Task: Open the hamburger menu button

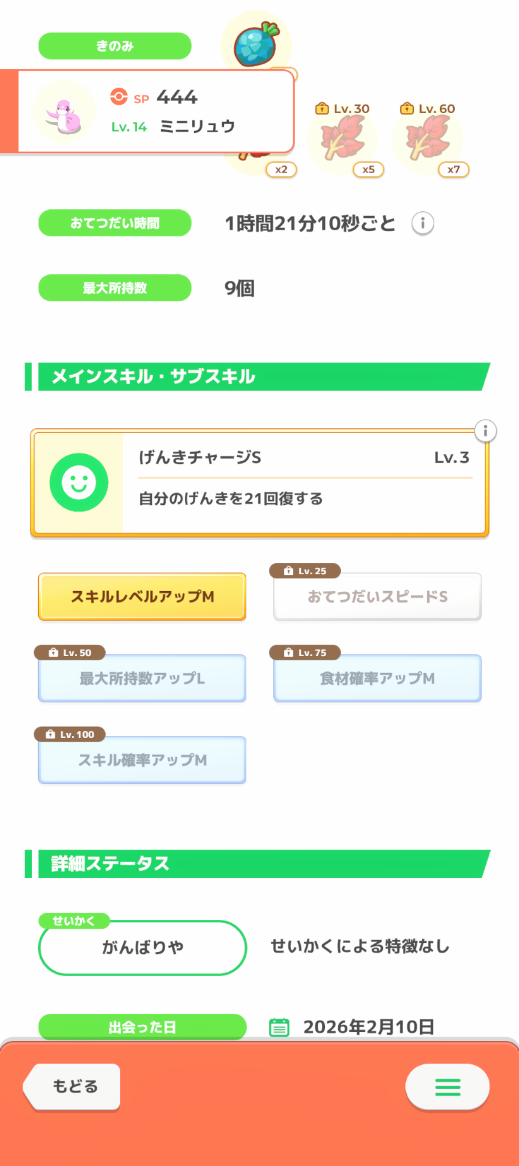Action: pos(447,1087)
